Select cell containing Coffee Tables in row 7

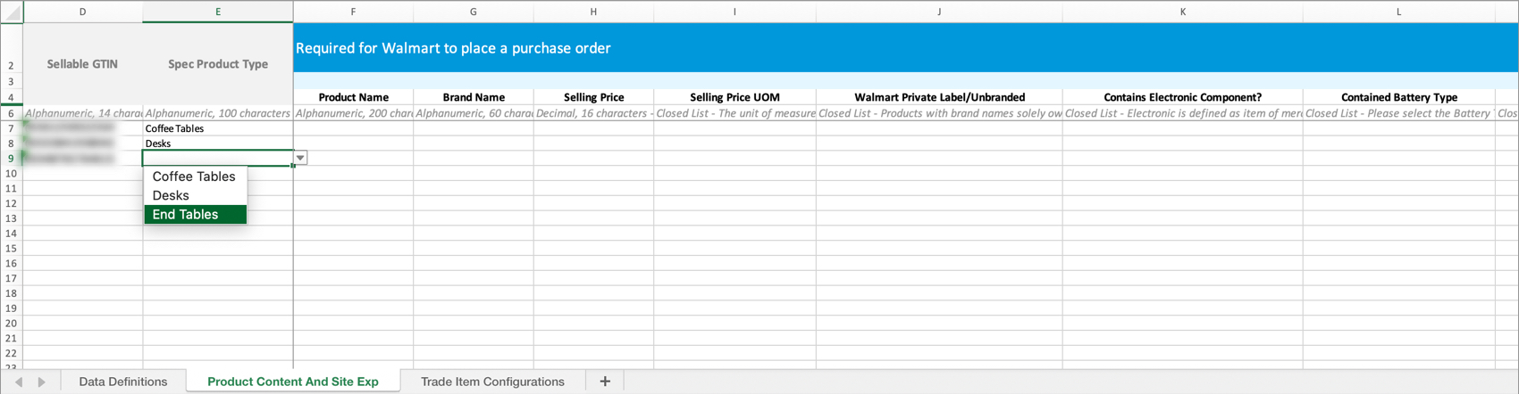pos(217,128)
